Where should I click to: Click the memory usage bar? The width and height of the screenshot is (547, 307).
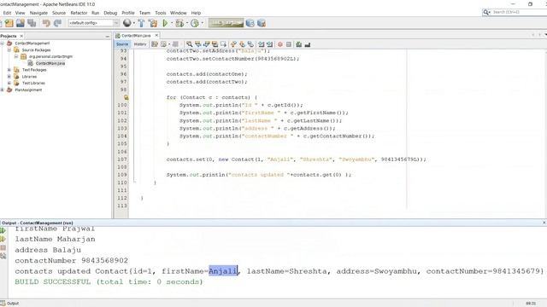click(x=226, y=23)
